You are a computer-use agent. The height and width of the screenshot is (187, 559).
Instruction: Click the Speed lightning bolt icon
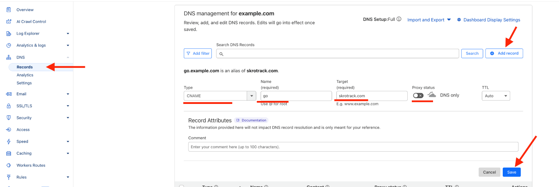(x=9, y=142)
